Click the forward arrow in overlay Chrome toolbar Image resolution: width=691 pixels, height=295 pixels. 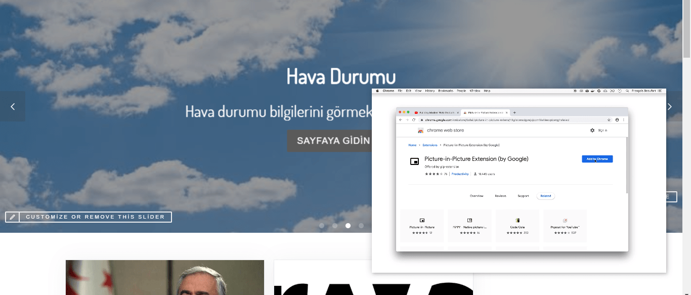[407, 120]
